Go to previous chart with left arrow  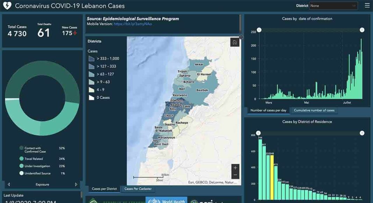[9, 184]
